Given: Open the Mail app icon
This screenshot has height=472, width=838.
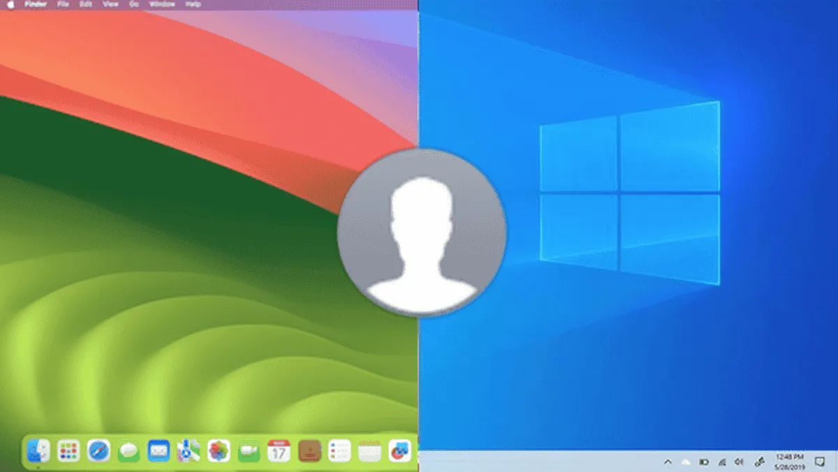Looking at the screenshot, I should point(159,451).
